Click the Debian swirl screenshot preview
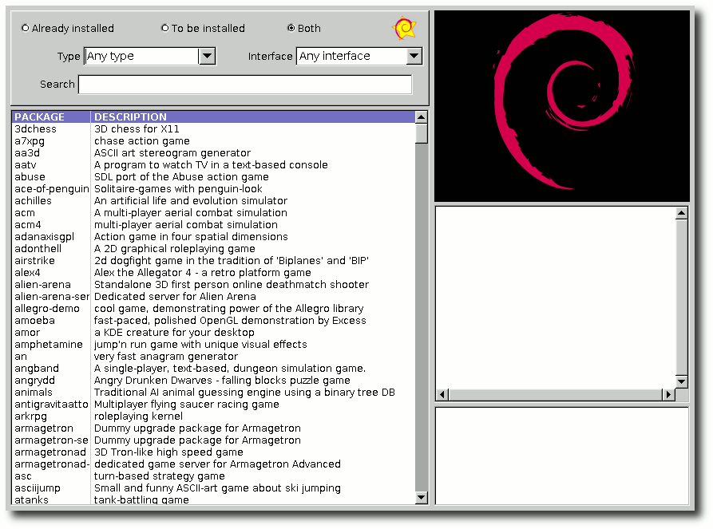Image resolution: width=713 pixels, height=529 pixels. point(562,106)
